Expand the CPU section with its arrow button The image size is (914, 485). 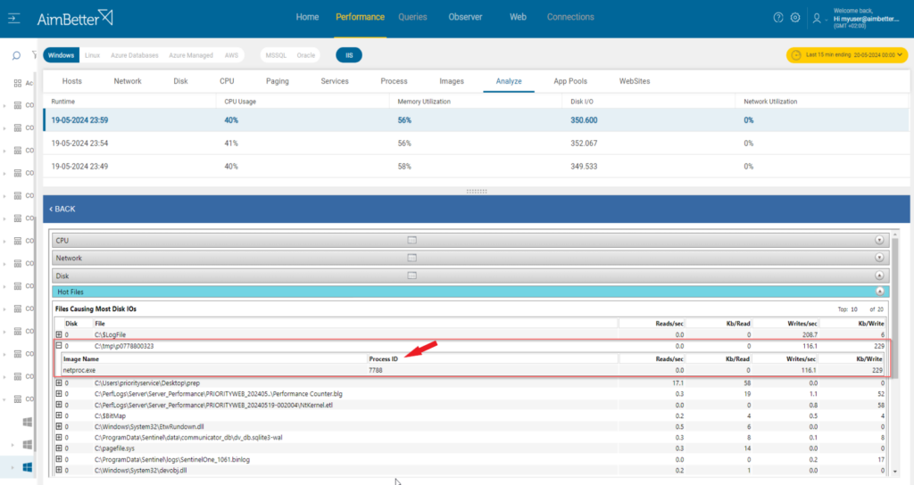click(x=879, y=240)
